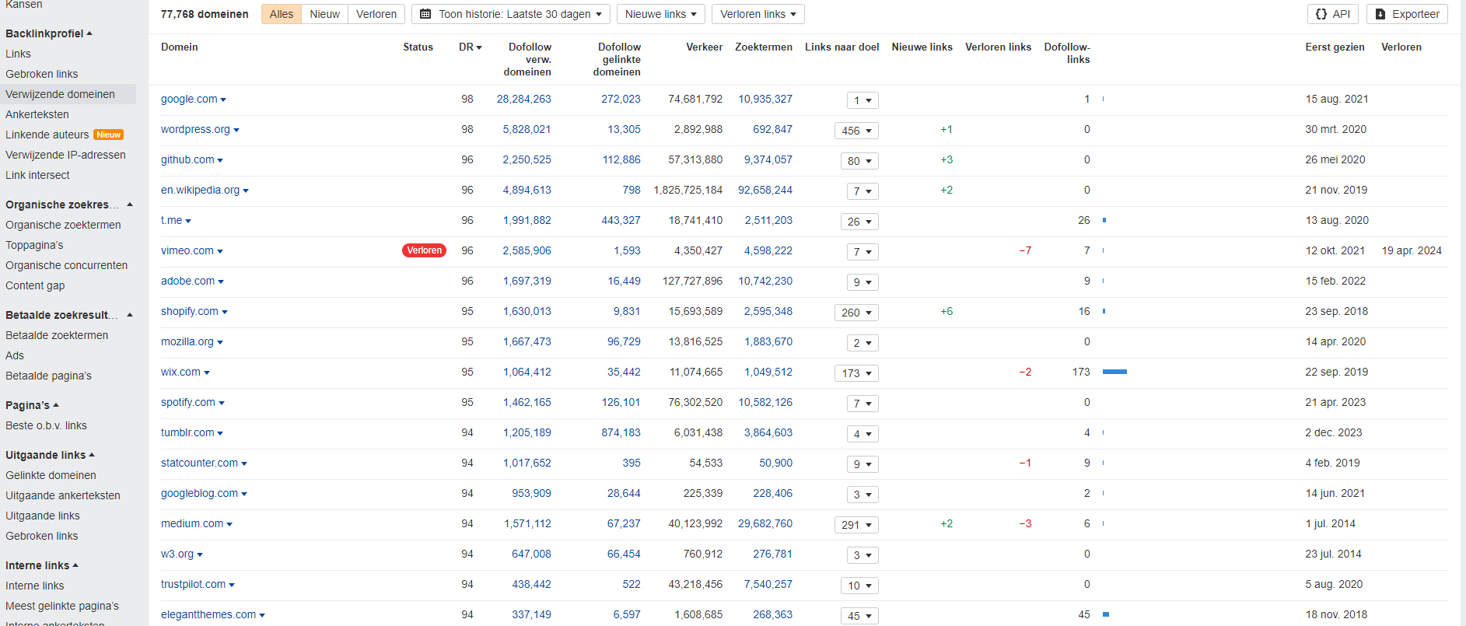Collapse the Organische zoekresultaten sidebar section
The height and width of the screenshot is (626, 1466).
(x=69, y=205)
